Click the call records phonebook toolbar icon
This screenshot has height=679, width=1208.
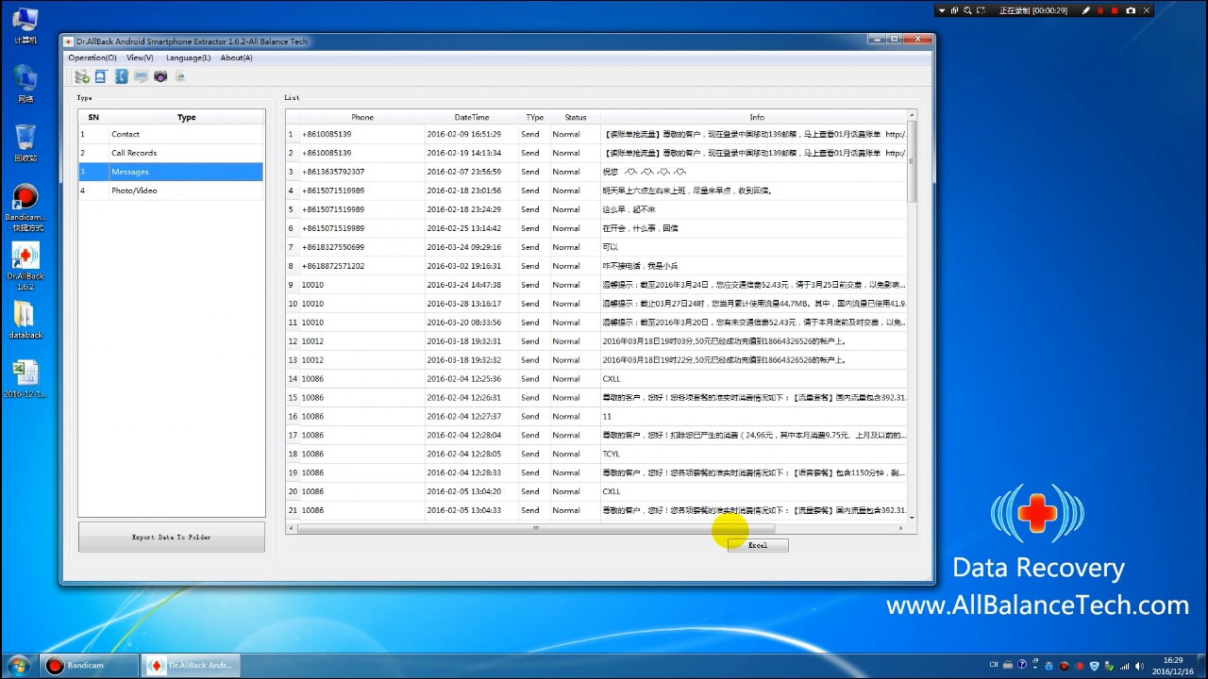(121, 76)
